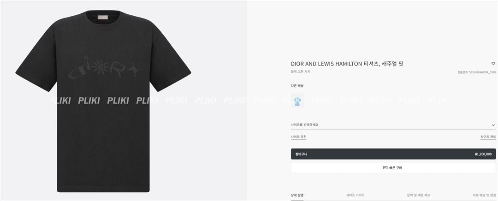The width and height of the screenshot is (498, 201).
Task: Click the black T-shirt product image
Action: coord(103,101)
